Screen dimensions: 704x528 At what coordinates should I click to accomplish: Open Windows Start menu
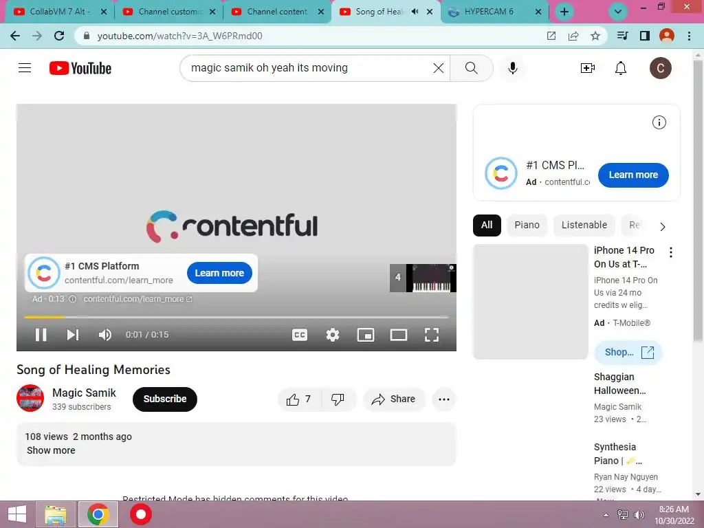(x=17, y=514)
